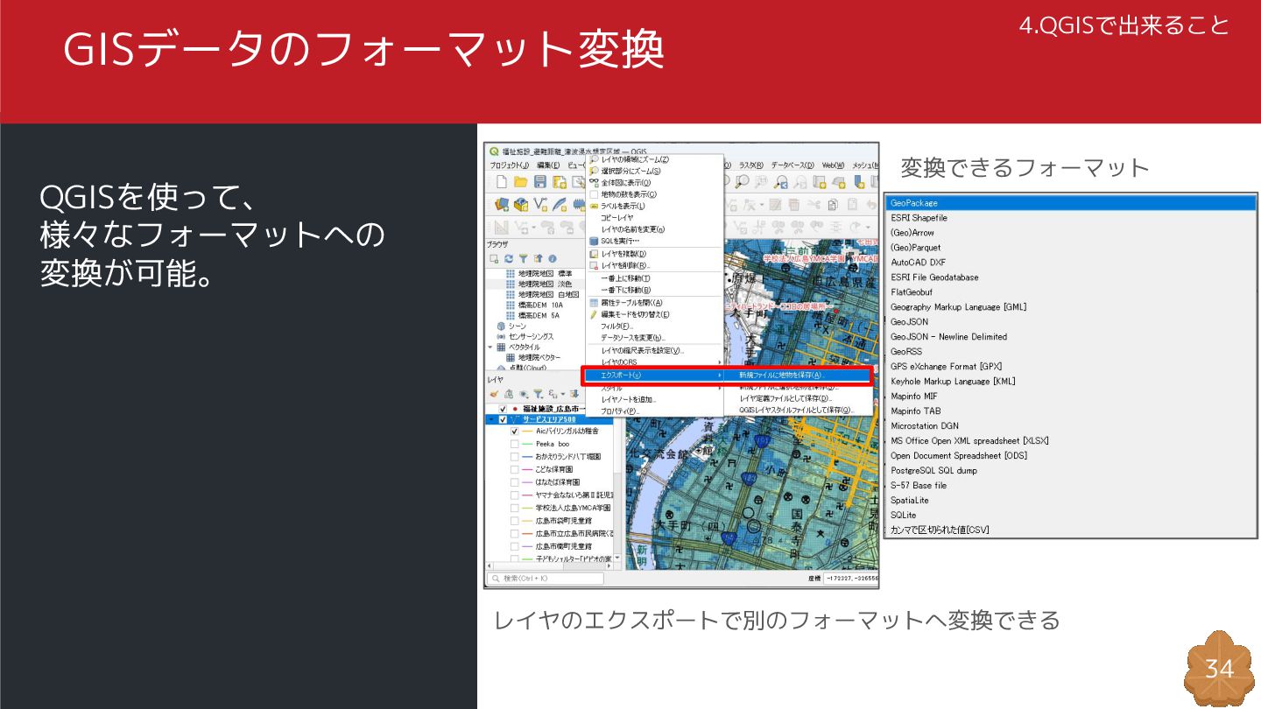The height and width of the screenshot is (709, 1261).
Task: Click Expand All icon in Layers panel
Action: tap(574, 394)
